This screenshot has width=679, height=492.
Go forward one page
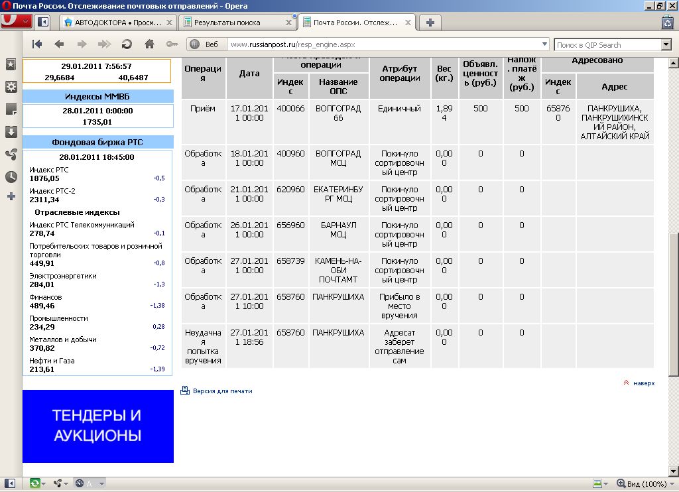[82, 44]
